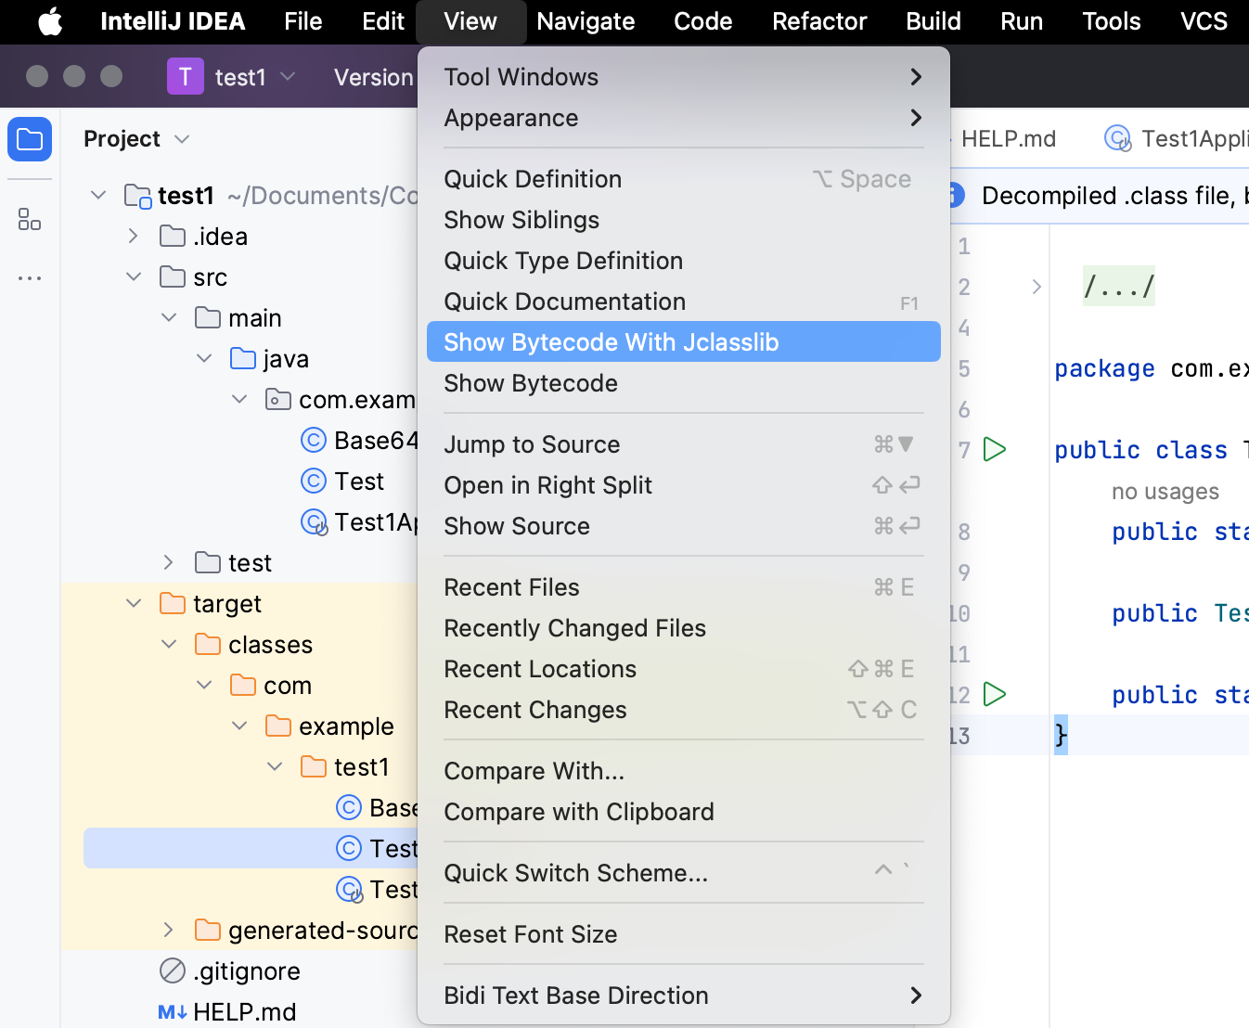Click the green run icon beside line 7
The image size is (1249, 1028).
[x=994, y=450]
